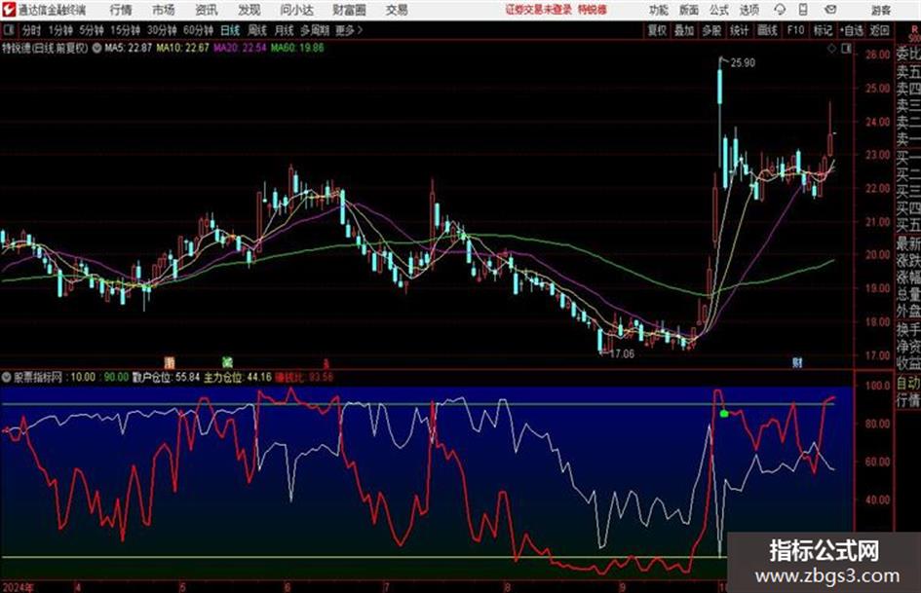The width and height of the screenshot is (921, 593).
Task: Click the blue 财 marker under the October candles
Action: 797,362
